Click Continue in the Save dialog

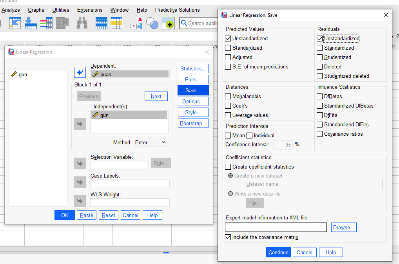coord(278,252)
